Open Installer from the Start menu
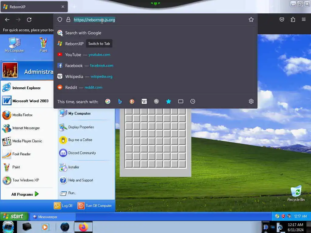The height and width of the screenshot is (233, 311). click(x=86, y=167)
